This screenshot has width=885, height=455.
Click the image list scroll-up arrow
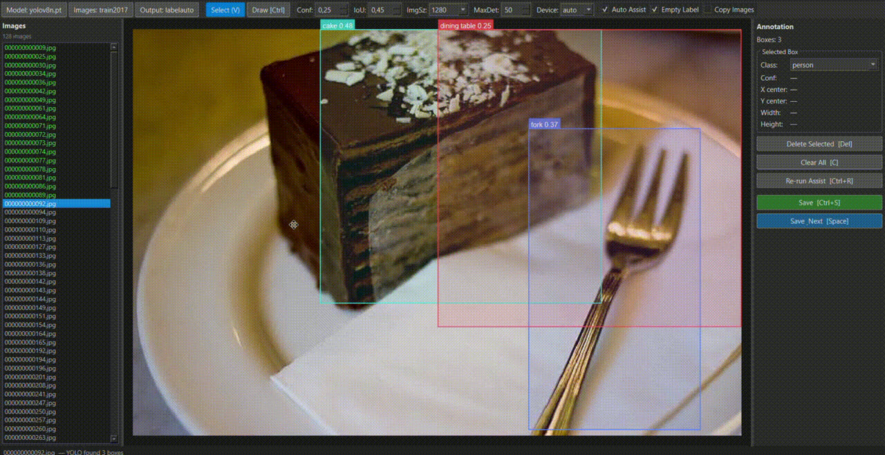114,47
